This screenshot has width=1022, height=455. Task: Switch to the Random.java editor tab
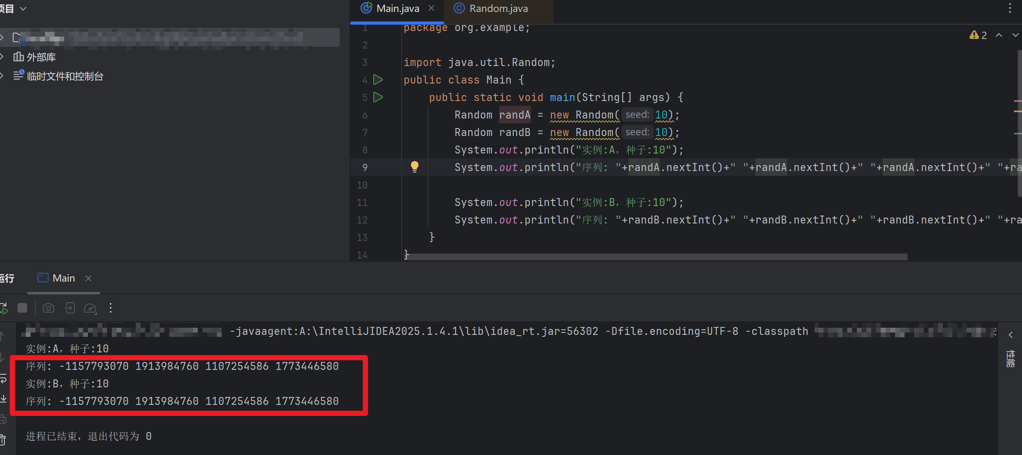pos(498,8)
